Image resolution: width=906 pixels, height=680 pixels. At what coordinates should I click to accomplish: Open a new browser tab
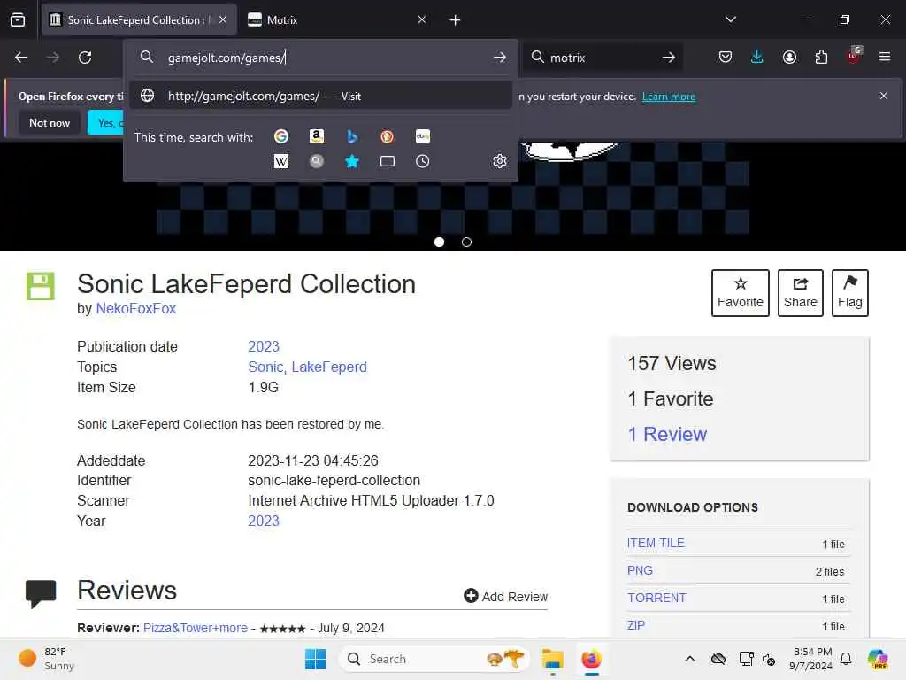(456, 20)
